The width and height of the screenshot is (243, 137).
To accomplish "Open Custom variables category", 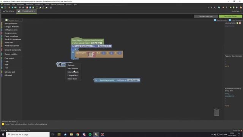I will [x=11, y=54].
